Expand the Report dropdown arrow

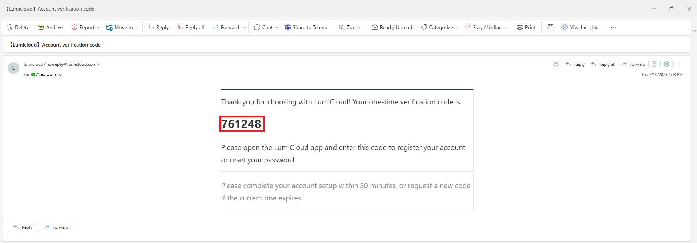[99, 27]
